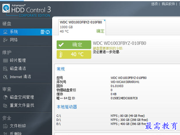Click the 硬盘 sidebar section header
The width and height of the screenshot is (180, 135).
7,24
